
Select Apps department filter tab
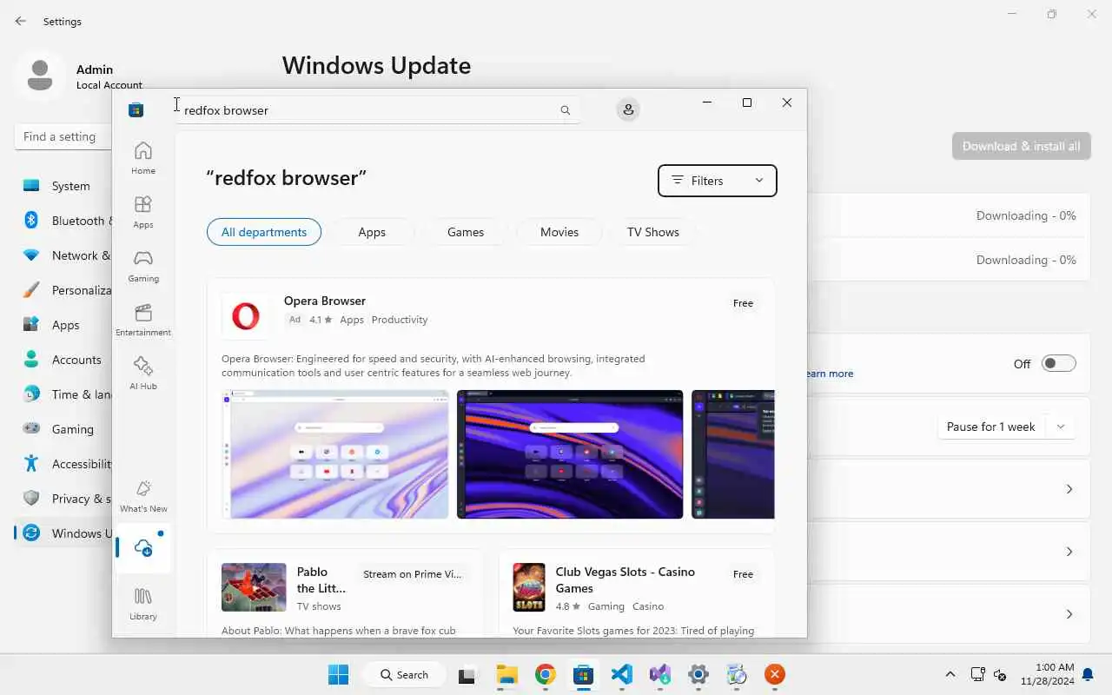pyautogui.click(x=372, y=232)
